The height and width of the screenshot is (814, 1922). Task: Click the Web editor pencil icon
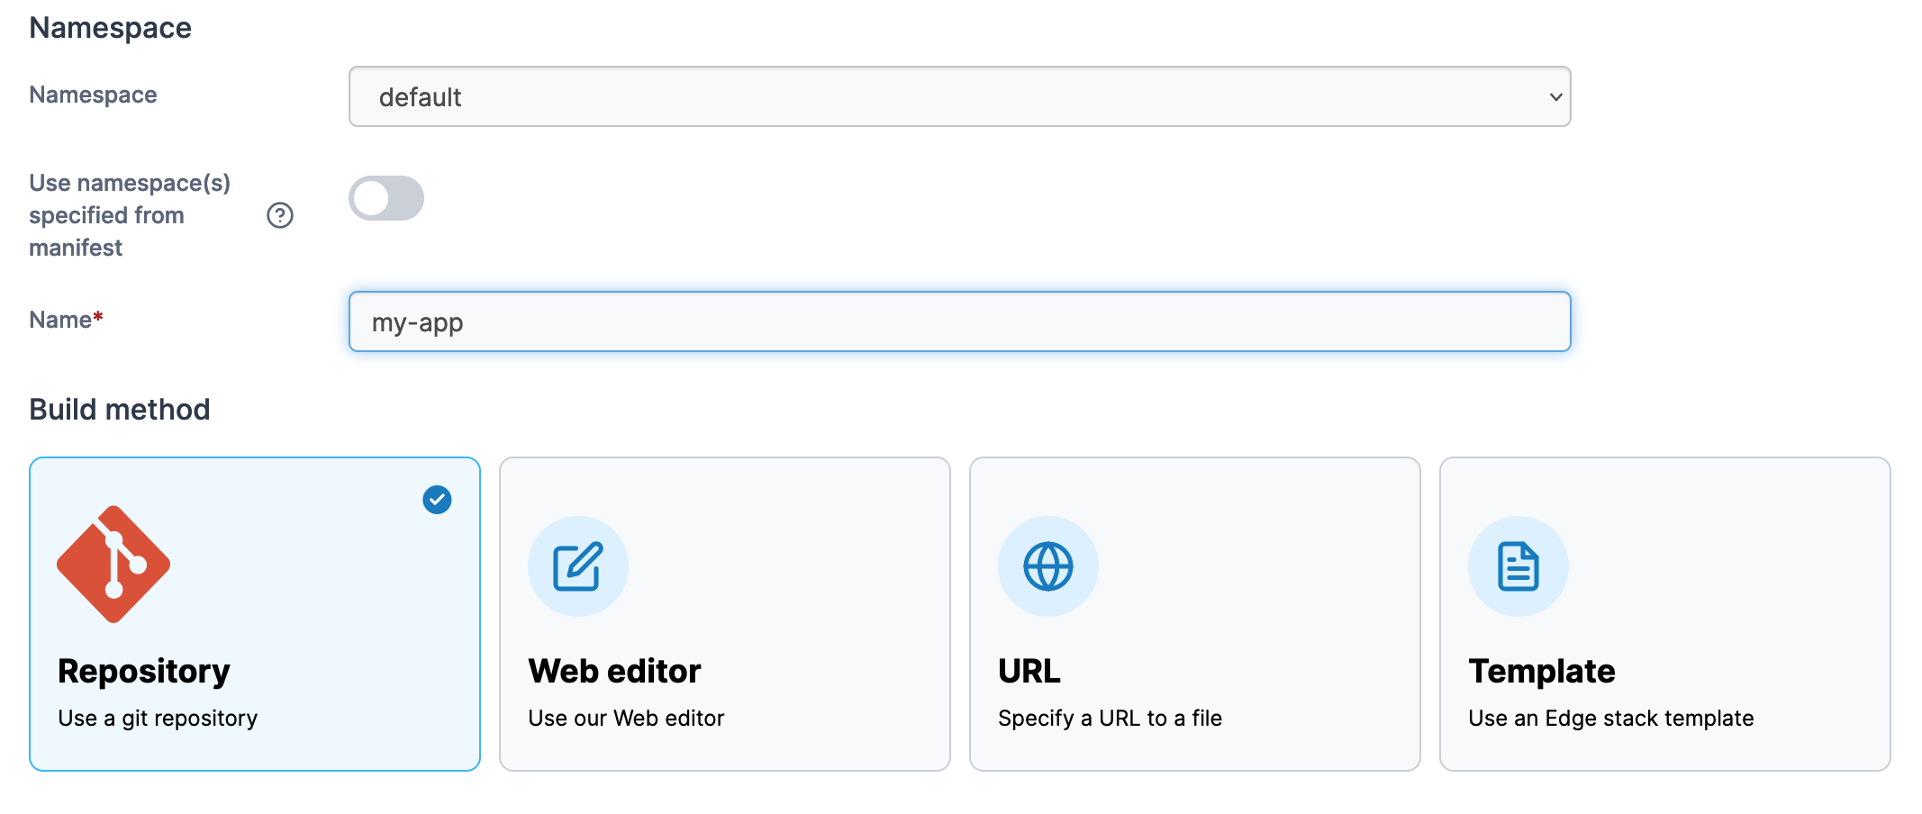coord(578,566)
